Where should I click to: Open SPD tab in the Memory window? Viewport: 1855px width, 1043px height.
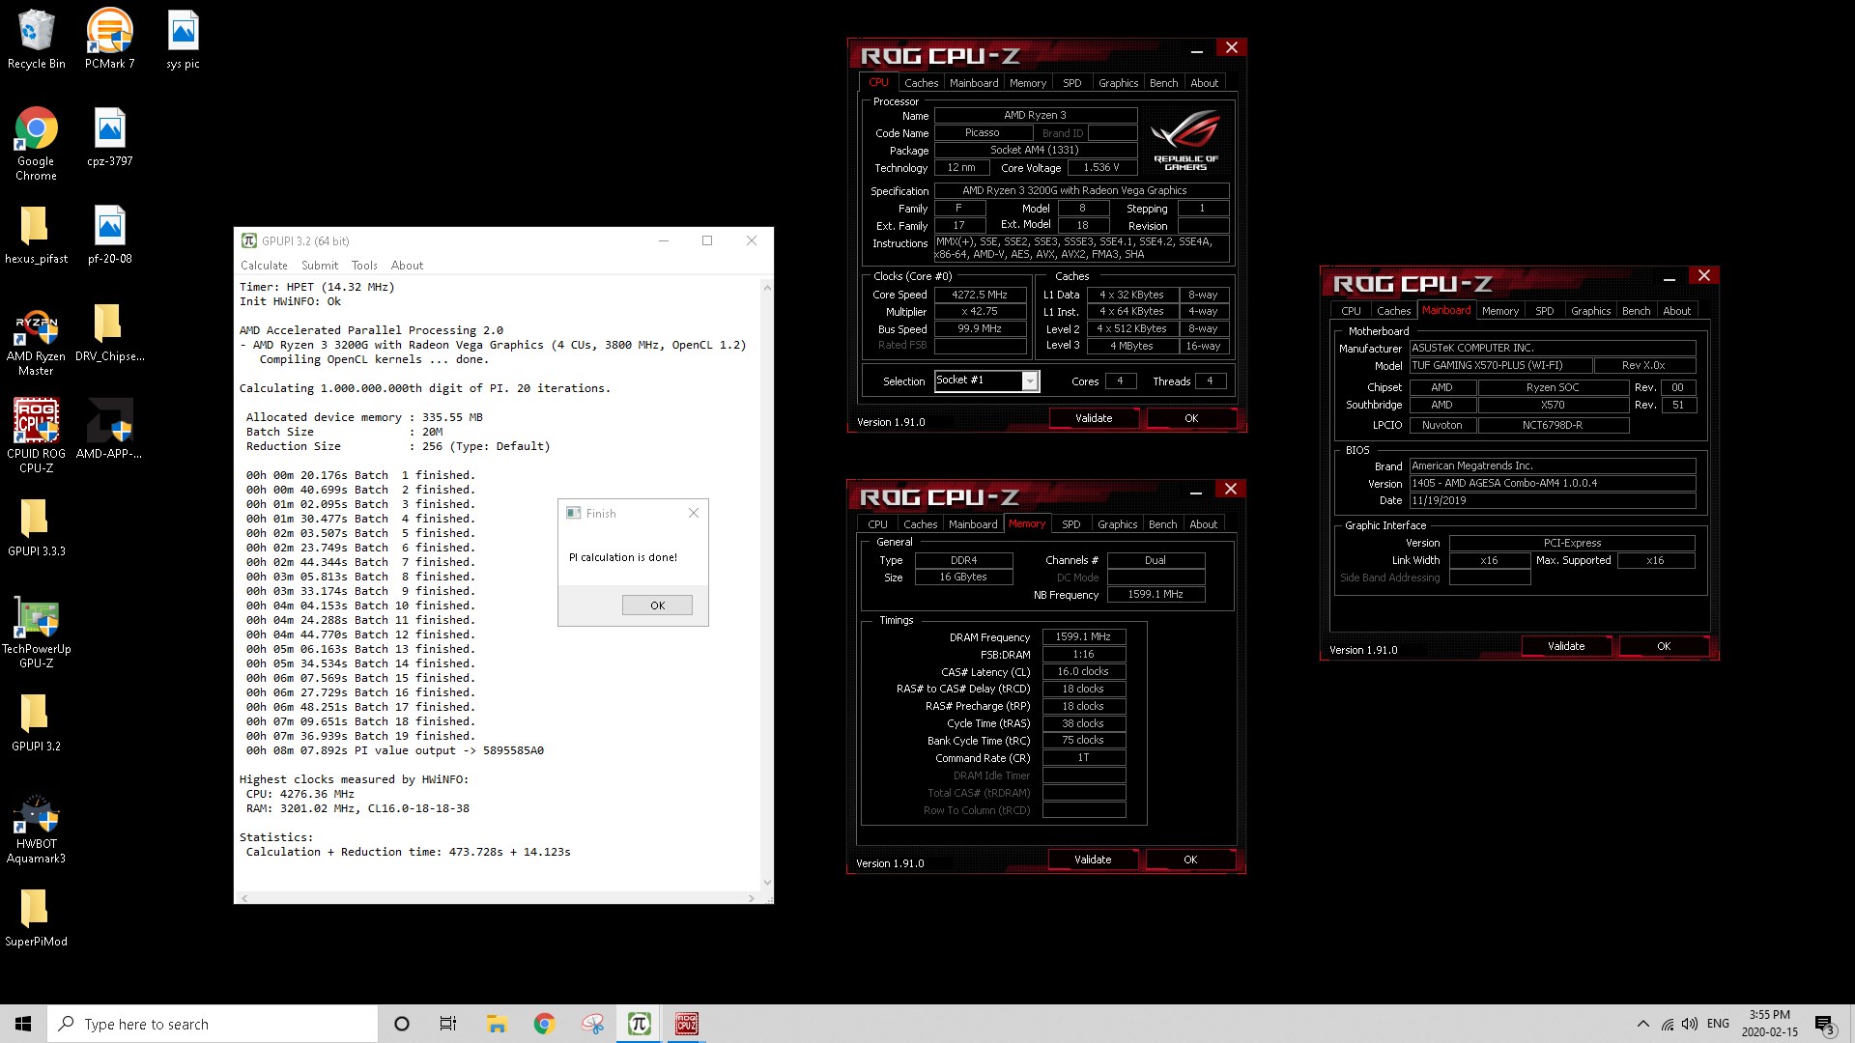[x=1070, y=524]
